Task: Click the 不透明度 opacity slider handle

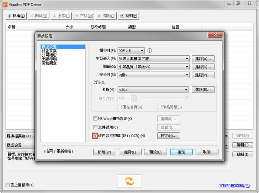Action: tap(187, 98)
